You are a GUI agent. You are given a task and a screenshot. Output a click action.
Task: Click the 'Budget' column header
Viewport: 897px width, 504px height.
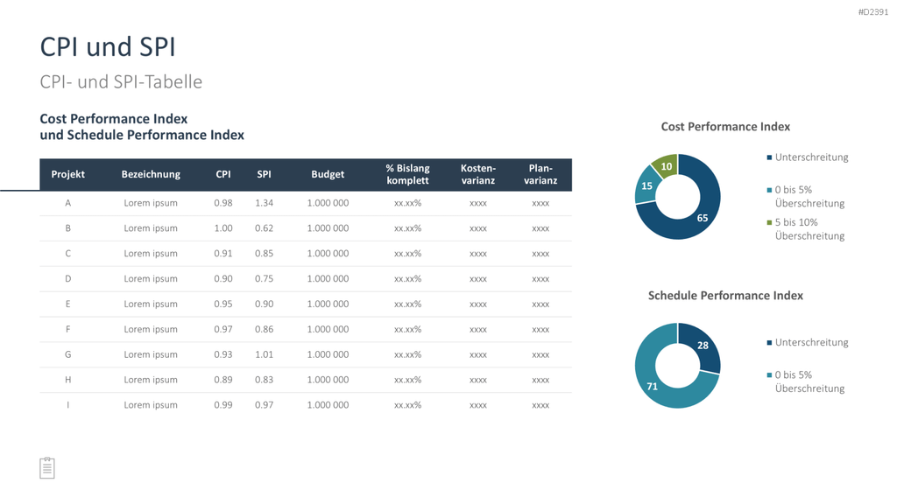pos(328,174)
